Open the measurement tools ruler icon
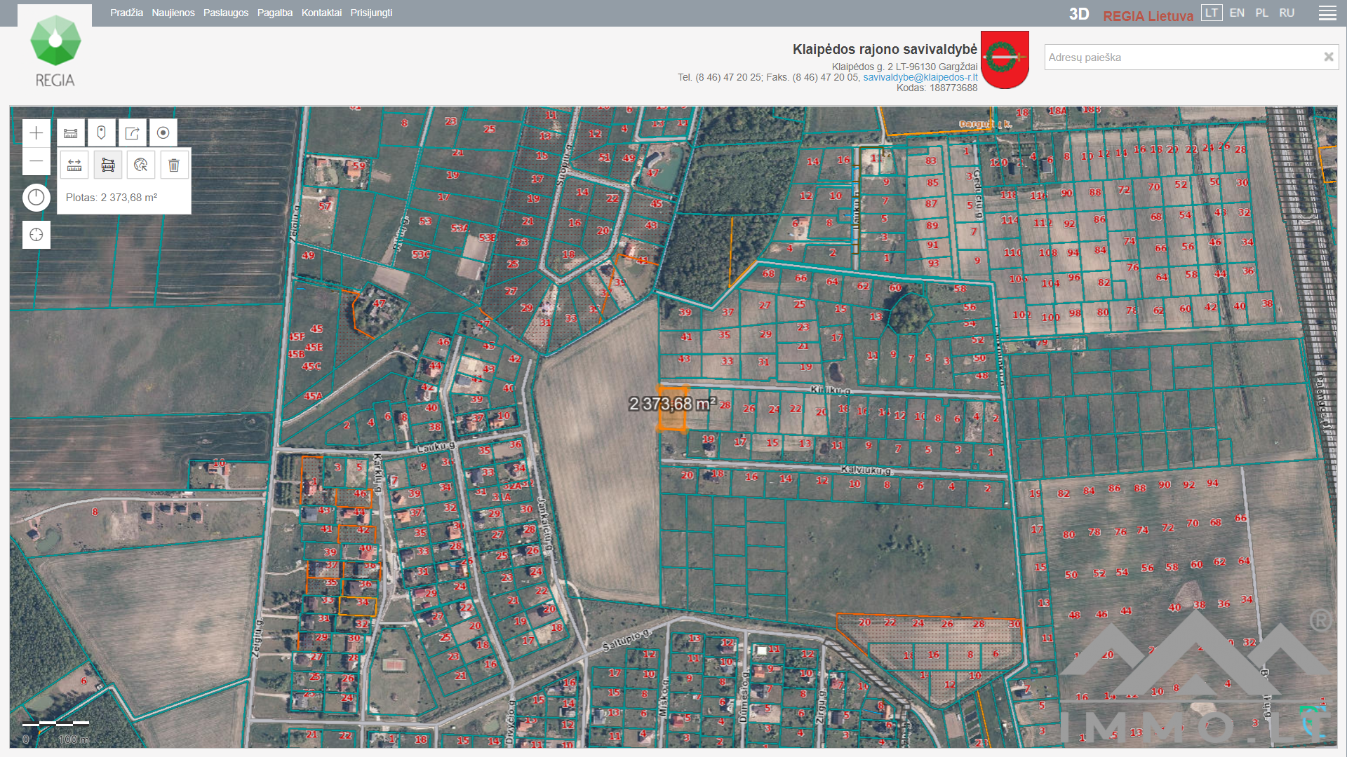This screenshot has width=1347, height=757. [x=71, y=132]
